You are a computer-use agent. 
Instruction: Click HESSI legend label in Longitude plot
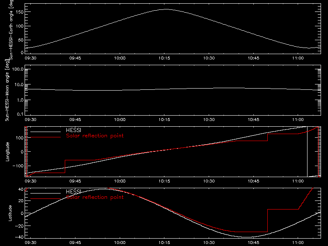pyautogui.click(x=73, y=130)
